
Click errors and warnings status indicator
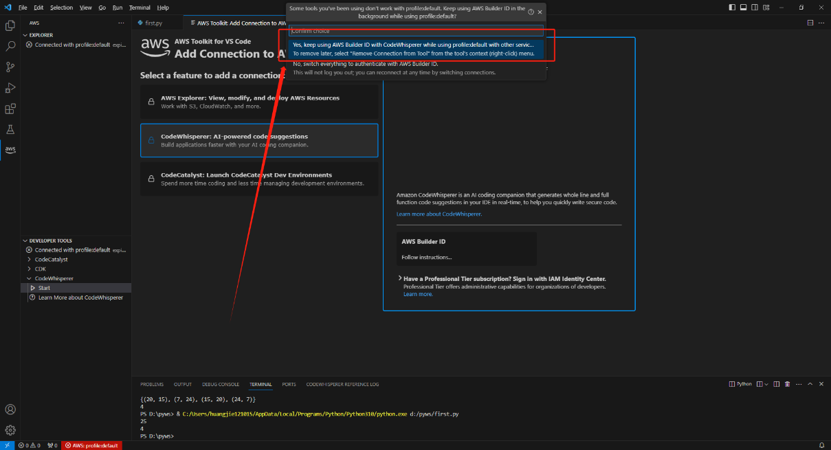[29, 445]
